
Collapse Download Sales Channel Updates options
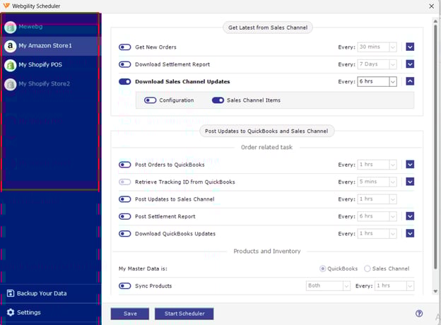click(x=410, y=81)
